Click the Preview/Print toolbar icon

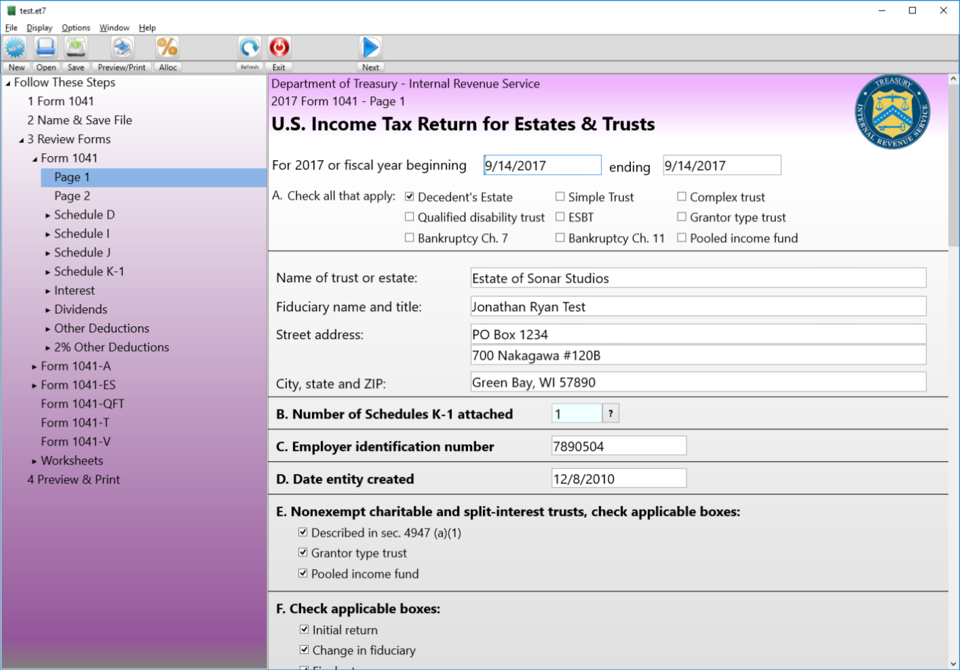click(121, 47)
